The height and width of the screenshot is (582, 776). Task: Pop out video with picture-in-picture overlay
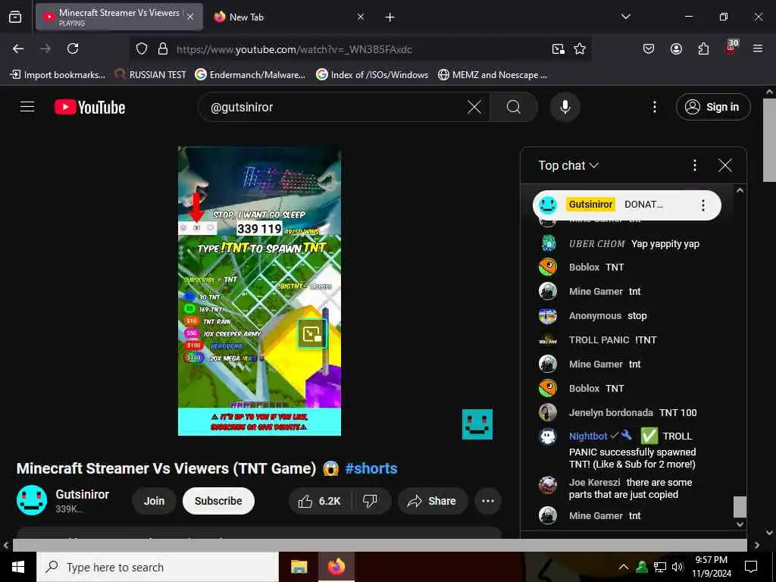tap(311, 333)
